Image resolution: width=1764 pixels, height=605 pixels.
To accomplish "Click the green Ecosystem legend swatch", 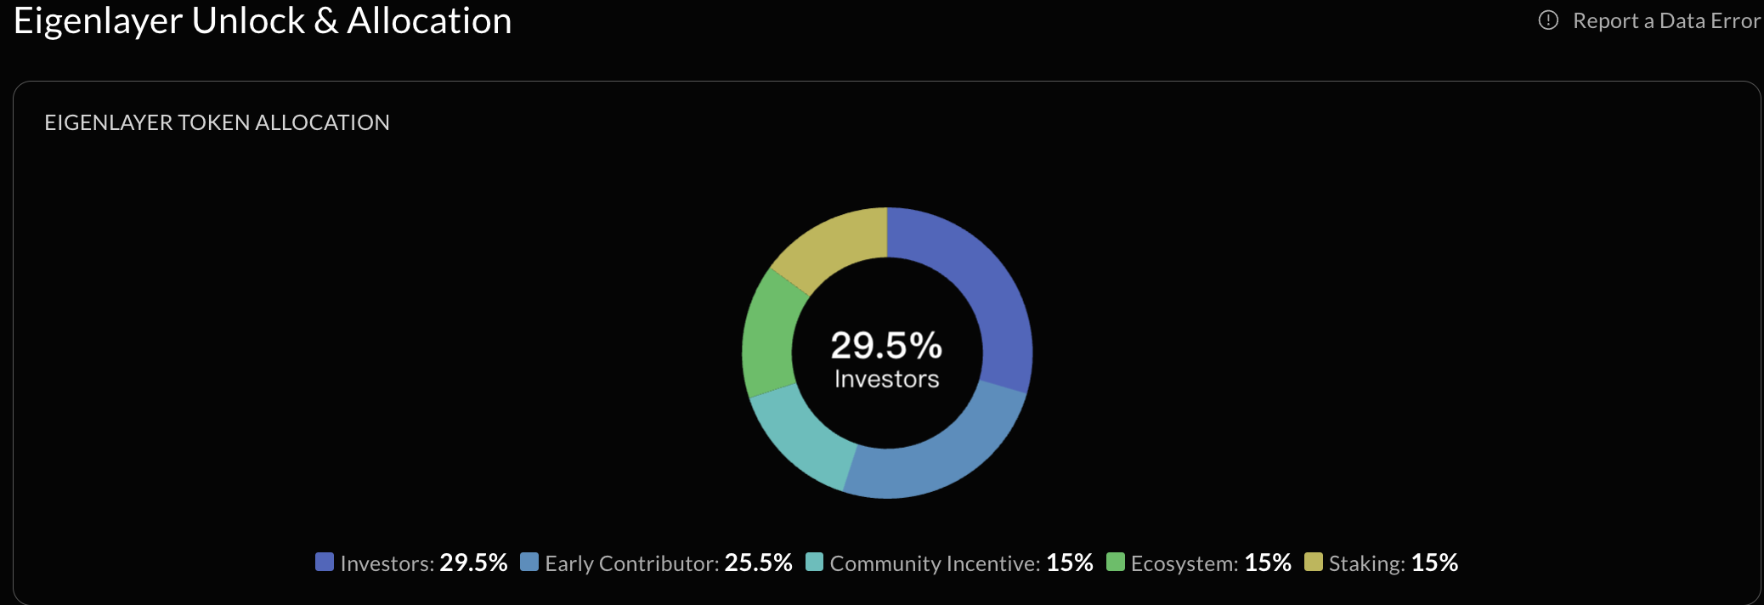I will pyautogui.click(x=1116, y=562).
